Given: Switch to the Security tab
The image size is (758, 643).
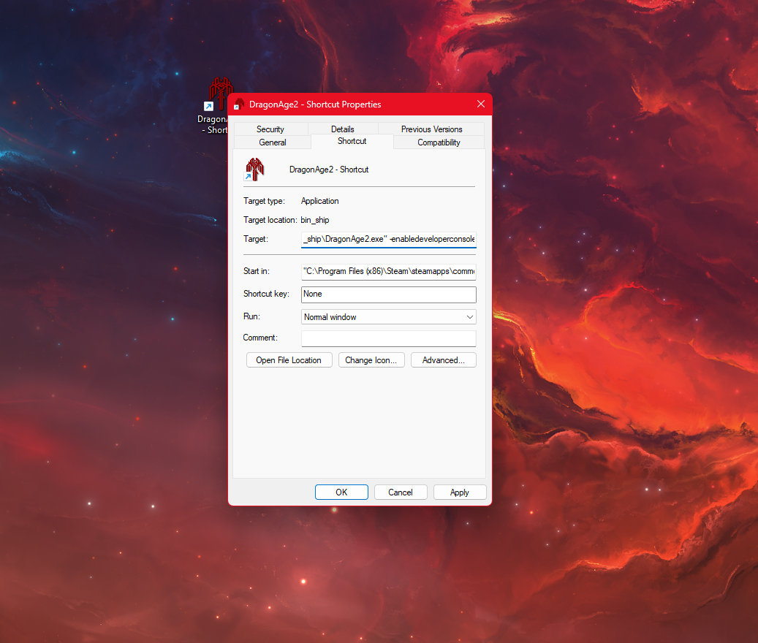Looking at the screenshot, I should (270, 129).
